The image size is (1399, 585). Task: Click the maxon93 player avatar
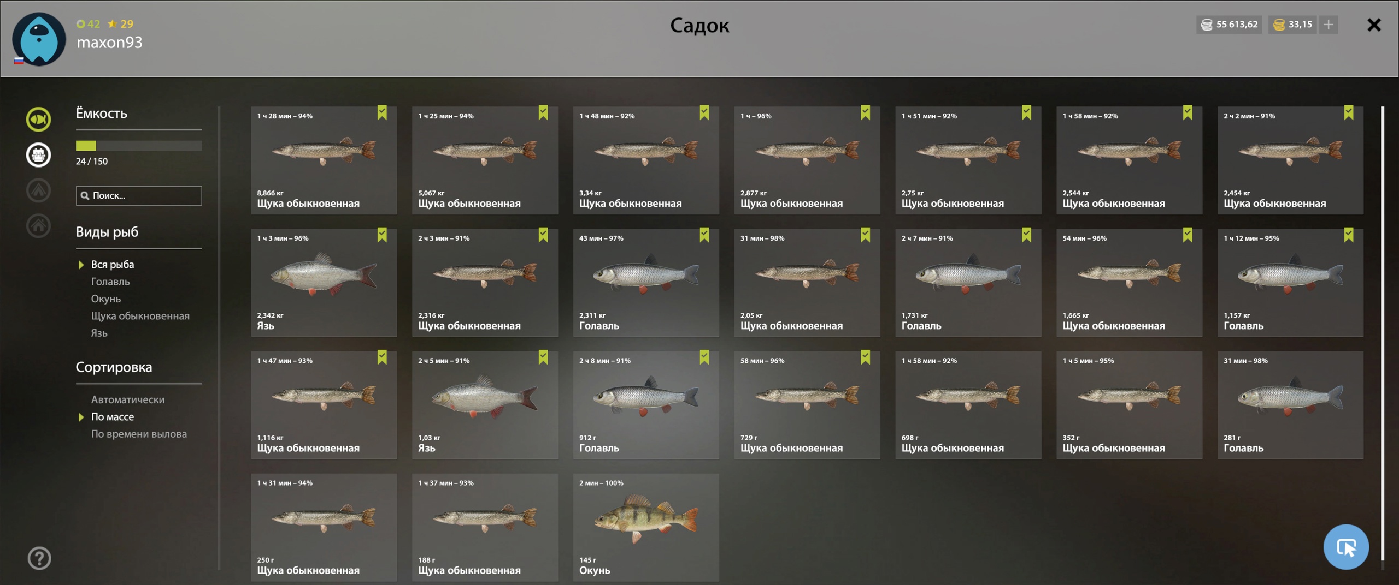click(x=39, y=39)
